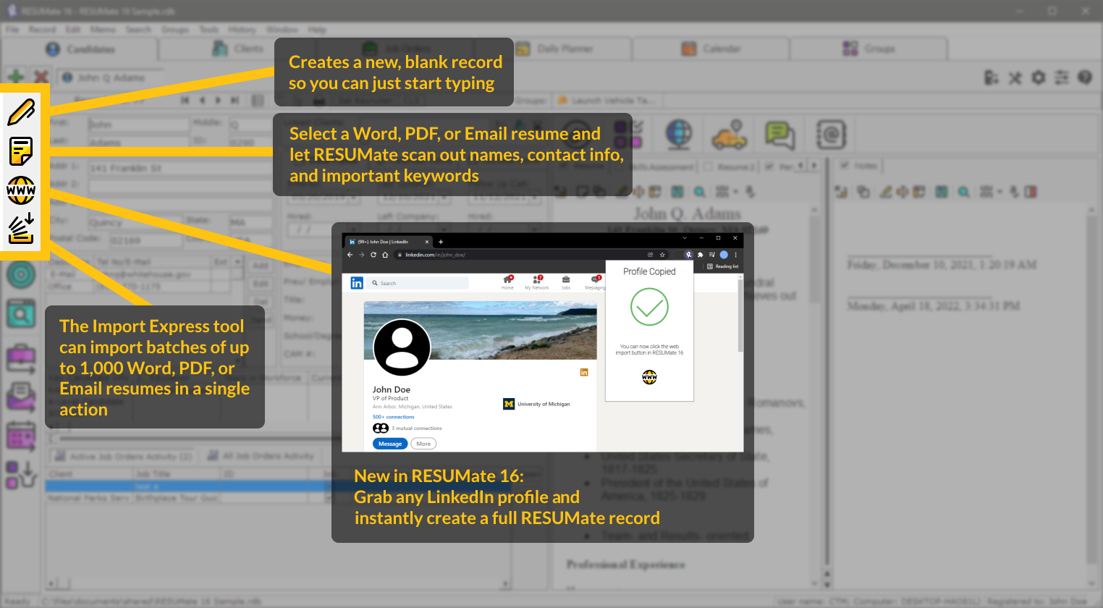Toggle the Notes tab checkbox

click(x=844, y=166)
